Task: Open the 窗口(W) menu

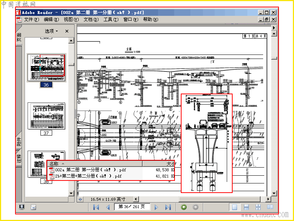Action: (131, 20)
